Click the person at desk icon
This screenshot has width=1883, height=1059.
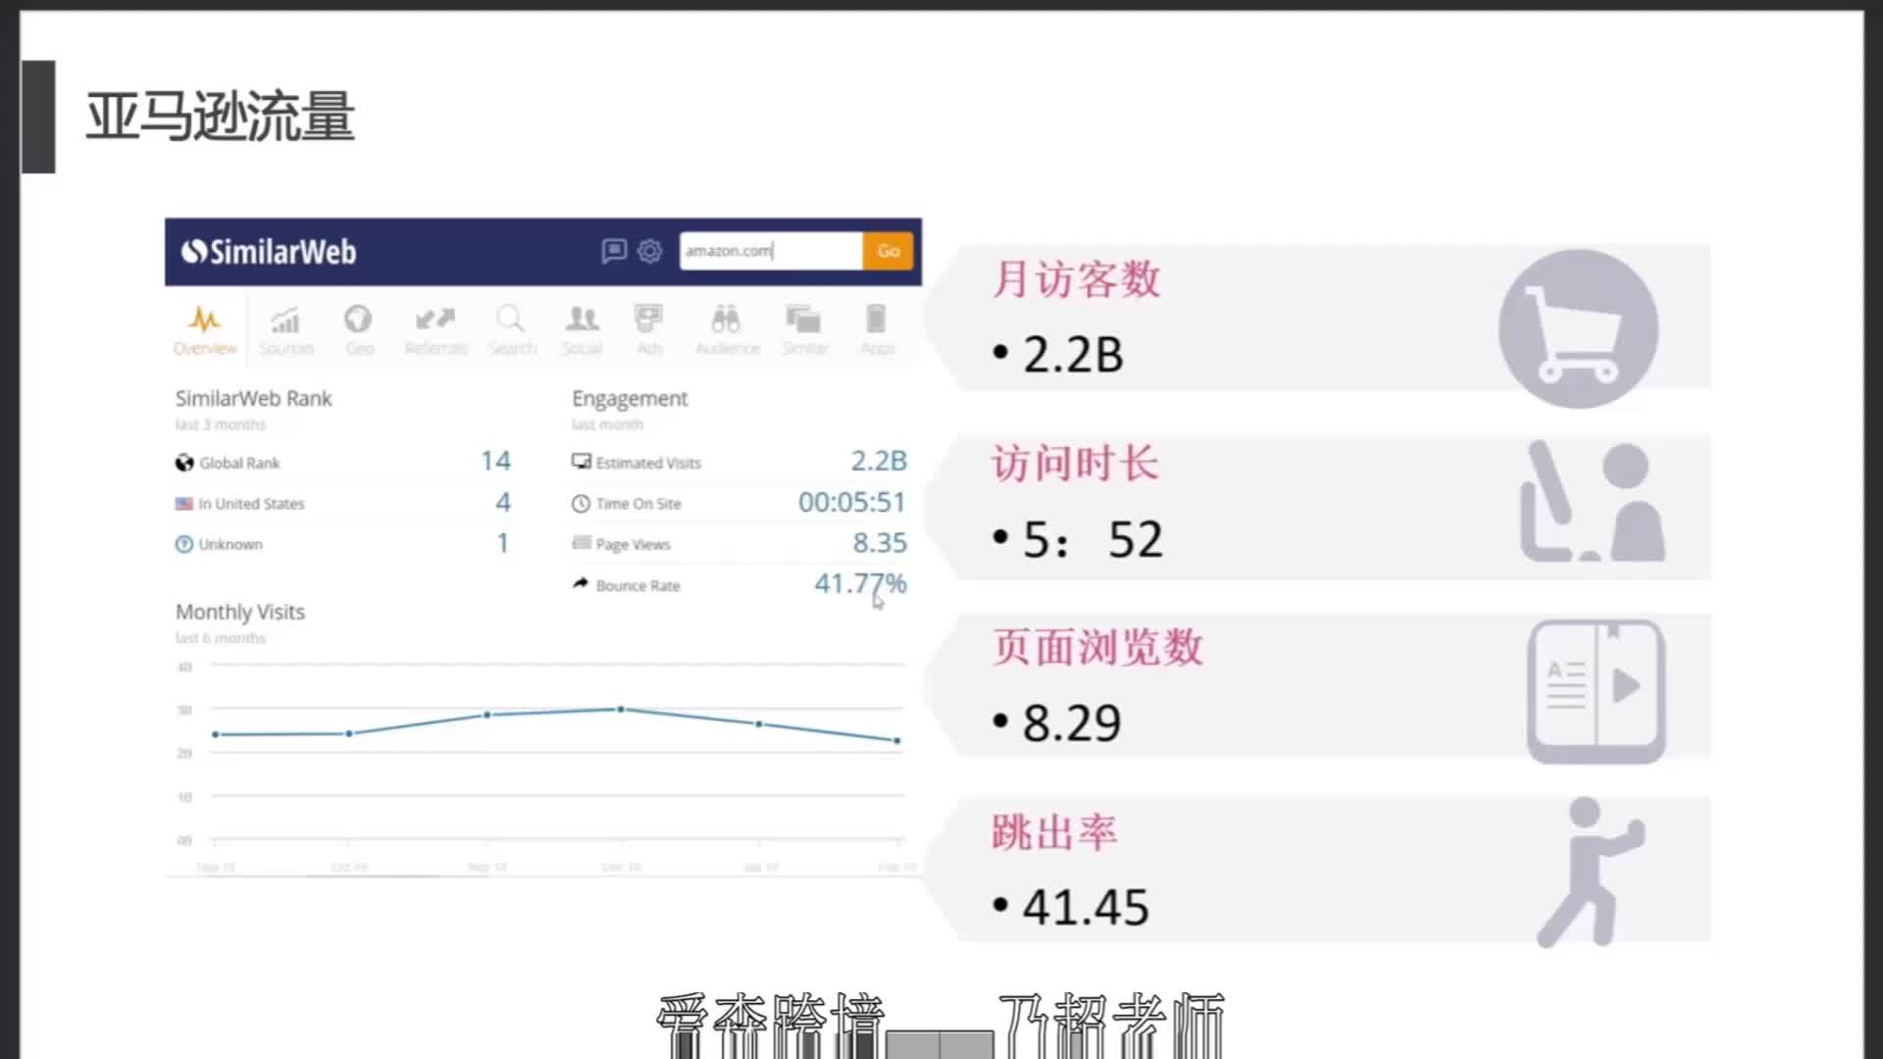coord(1592,502)
